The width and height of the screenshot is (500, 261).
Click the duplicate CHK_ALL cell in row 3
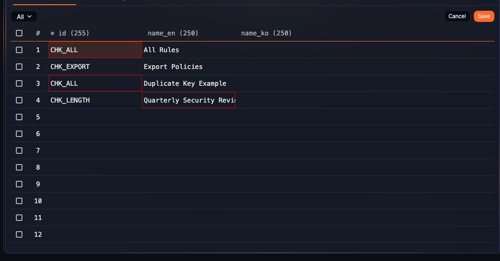(x=95, y=83)
